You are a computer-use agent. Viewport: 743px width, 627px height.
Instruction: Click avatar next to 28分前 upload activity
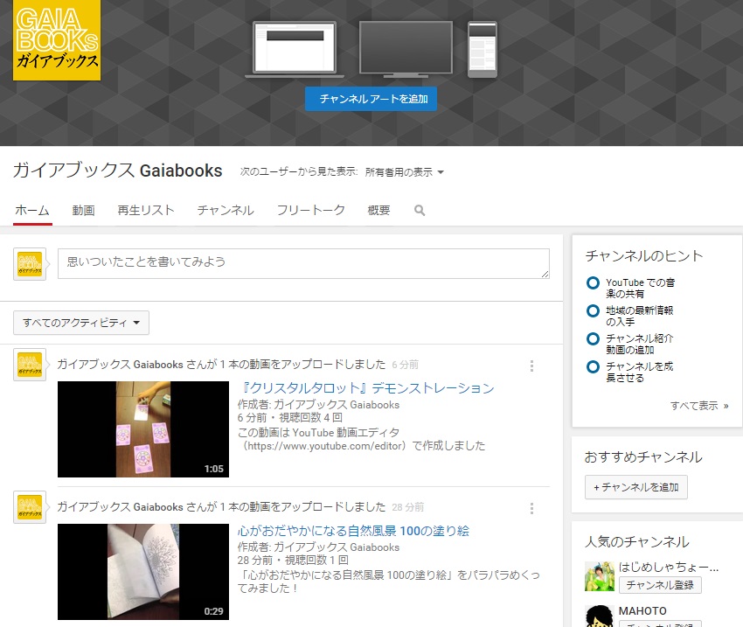(30, 507)
